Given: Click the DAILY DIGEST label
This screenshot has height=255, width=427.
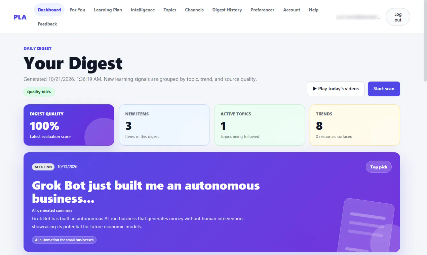Looking at the screenshot, I should (37, 48).
